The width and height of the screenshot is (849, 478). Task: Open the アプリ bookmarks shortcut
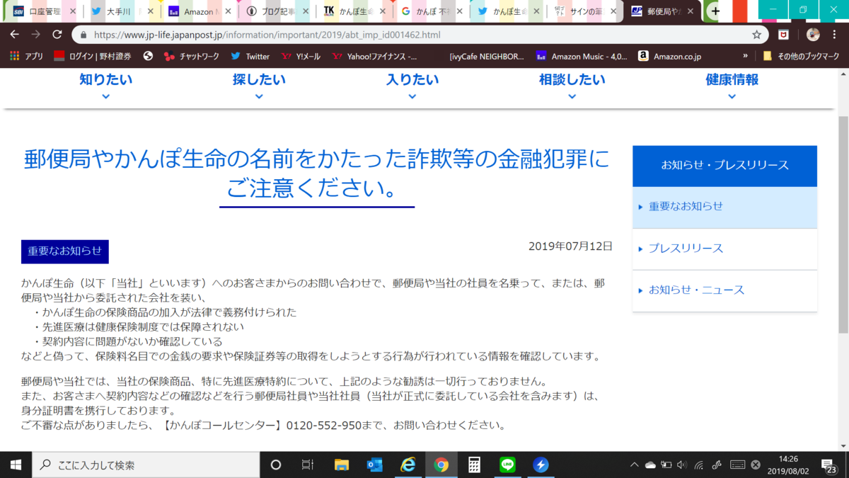(x=26, y=56)
